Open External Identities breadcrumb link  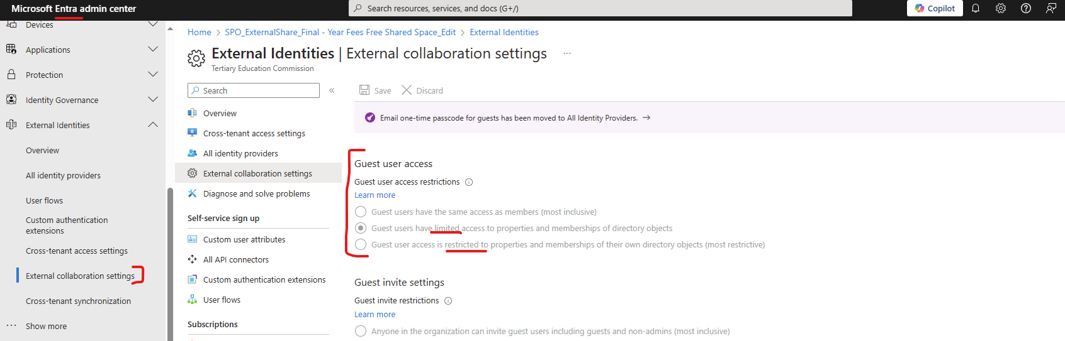click(x=504, y=32)
